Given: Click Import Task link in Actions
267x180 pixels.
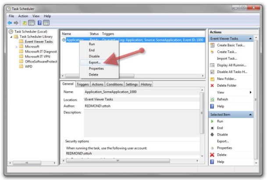Looking at the screenshot, I should pos(228,58).
